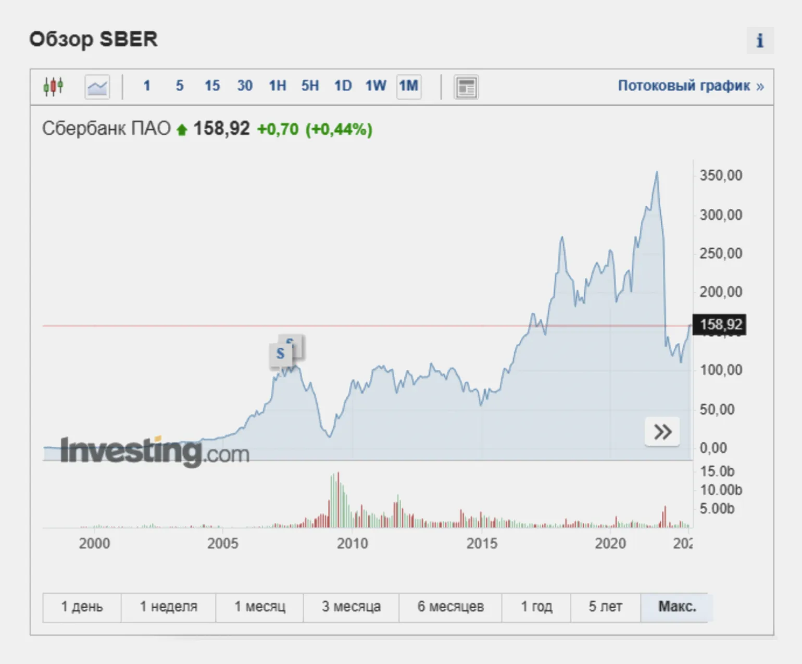Click the double-arrow scroll forward button
The image size is (802, 664).
pyautogui.click(x=662, y=432)
